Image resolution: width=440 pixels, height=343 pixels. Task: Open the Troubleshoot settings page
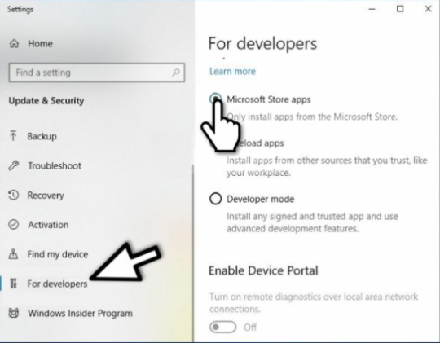pos(55,165)
